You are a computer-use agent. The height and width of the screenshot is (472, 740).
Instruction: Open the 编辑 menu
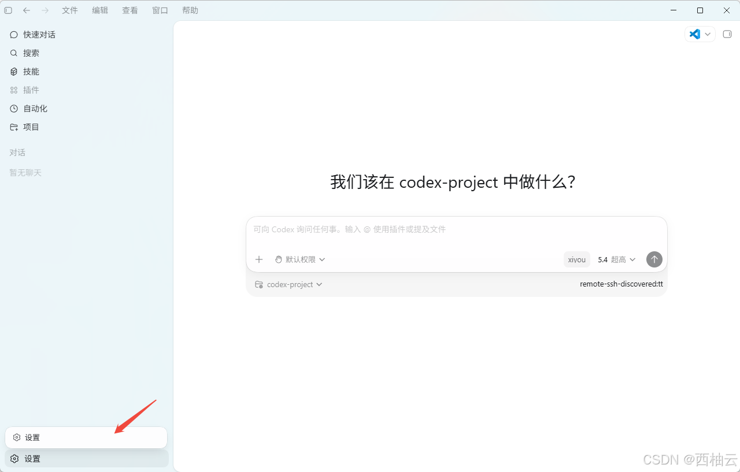[x=100, y=10]
